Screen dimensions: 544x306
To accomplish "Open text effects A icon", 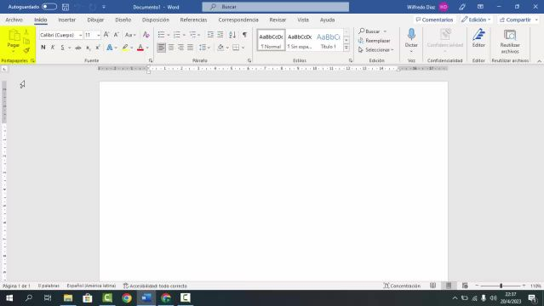I will (110, 48).
